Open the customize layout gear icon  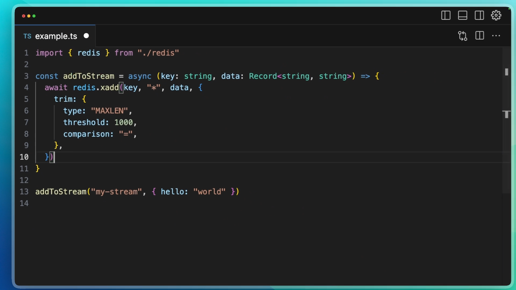point(496,15)
